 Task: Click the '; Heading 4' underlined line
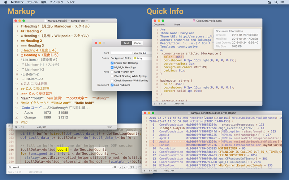(39, 50)
